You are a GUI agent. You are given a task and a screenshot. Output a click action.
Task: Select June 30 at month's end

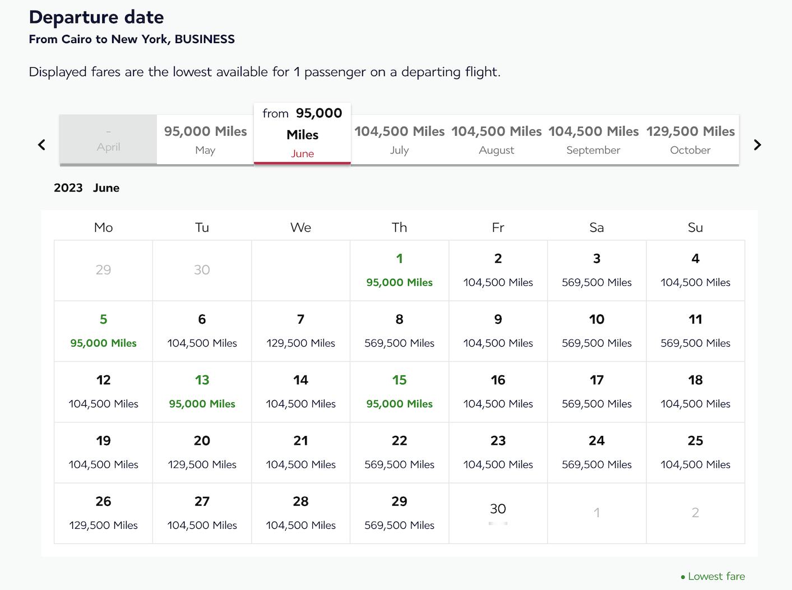point(498,513)
